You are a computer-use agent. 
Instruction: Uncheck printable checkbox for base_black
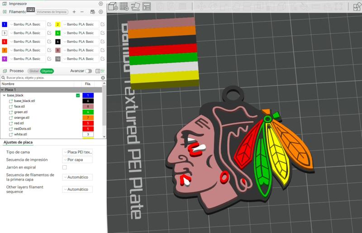pyautogui.click(x=78, y=95)
